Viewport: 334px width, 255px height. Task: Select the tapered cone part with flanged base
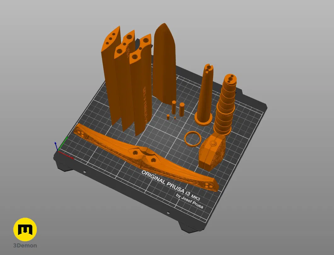click(205, 95)
